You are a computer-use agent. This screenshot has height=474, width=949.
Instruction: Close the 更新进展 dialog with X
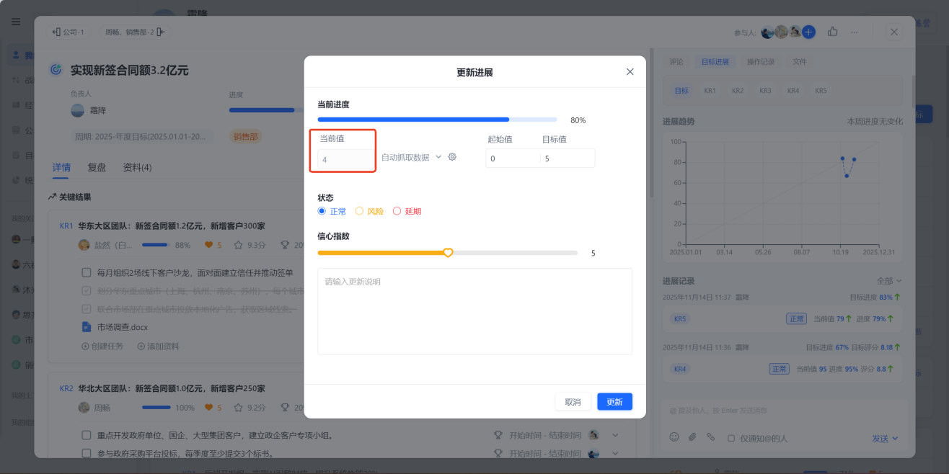(x=630, y=72)
